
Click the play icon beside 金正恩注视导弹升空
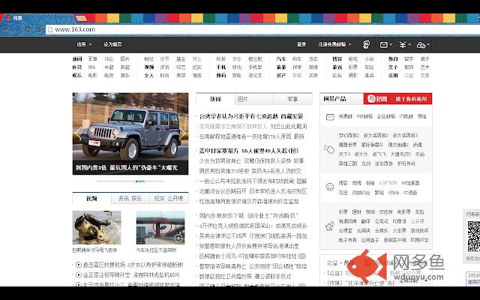[79, 275]
